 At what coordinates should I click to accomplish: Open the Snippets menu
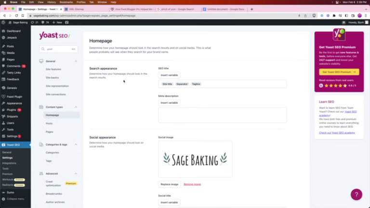[12, 117]
